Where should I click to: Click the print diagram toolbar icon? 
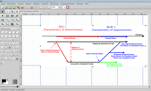click(x=22, y=7)
